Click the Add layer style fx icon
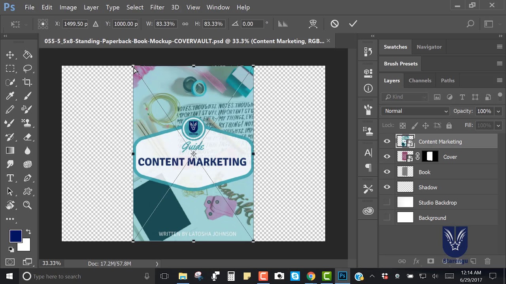This screenshot has height=284, width=506. [x=416, y=261]
